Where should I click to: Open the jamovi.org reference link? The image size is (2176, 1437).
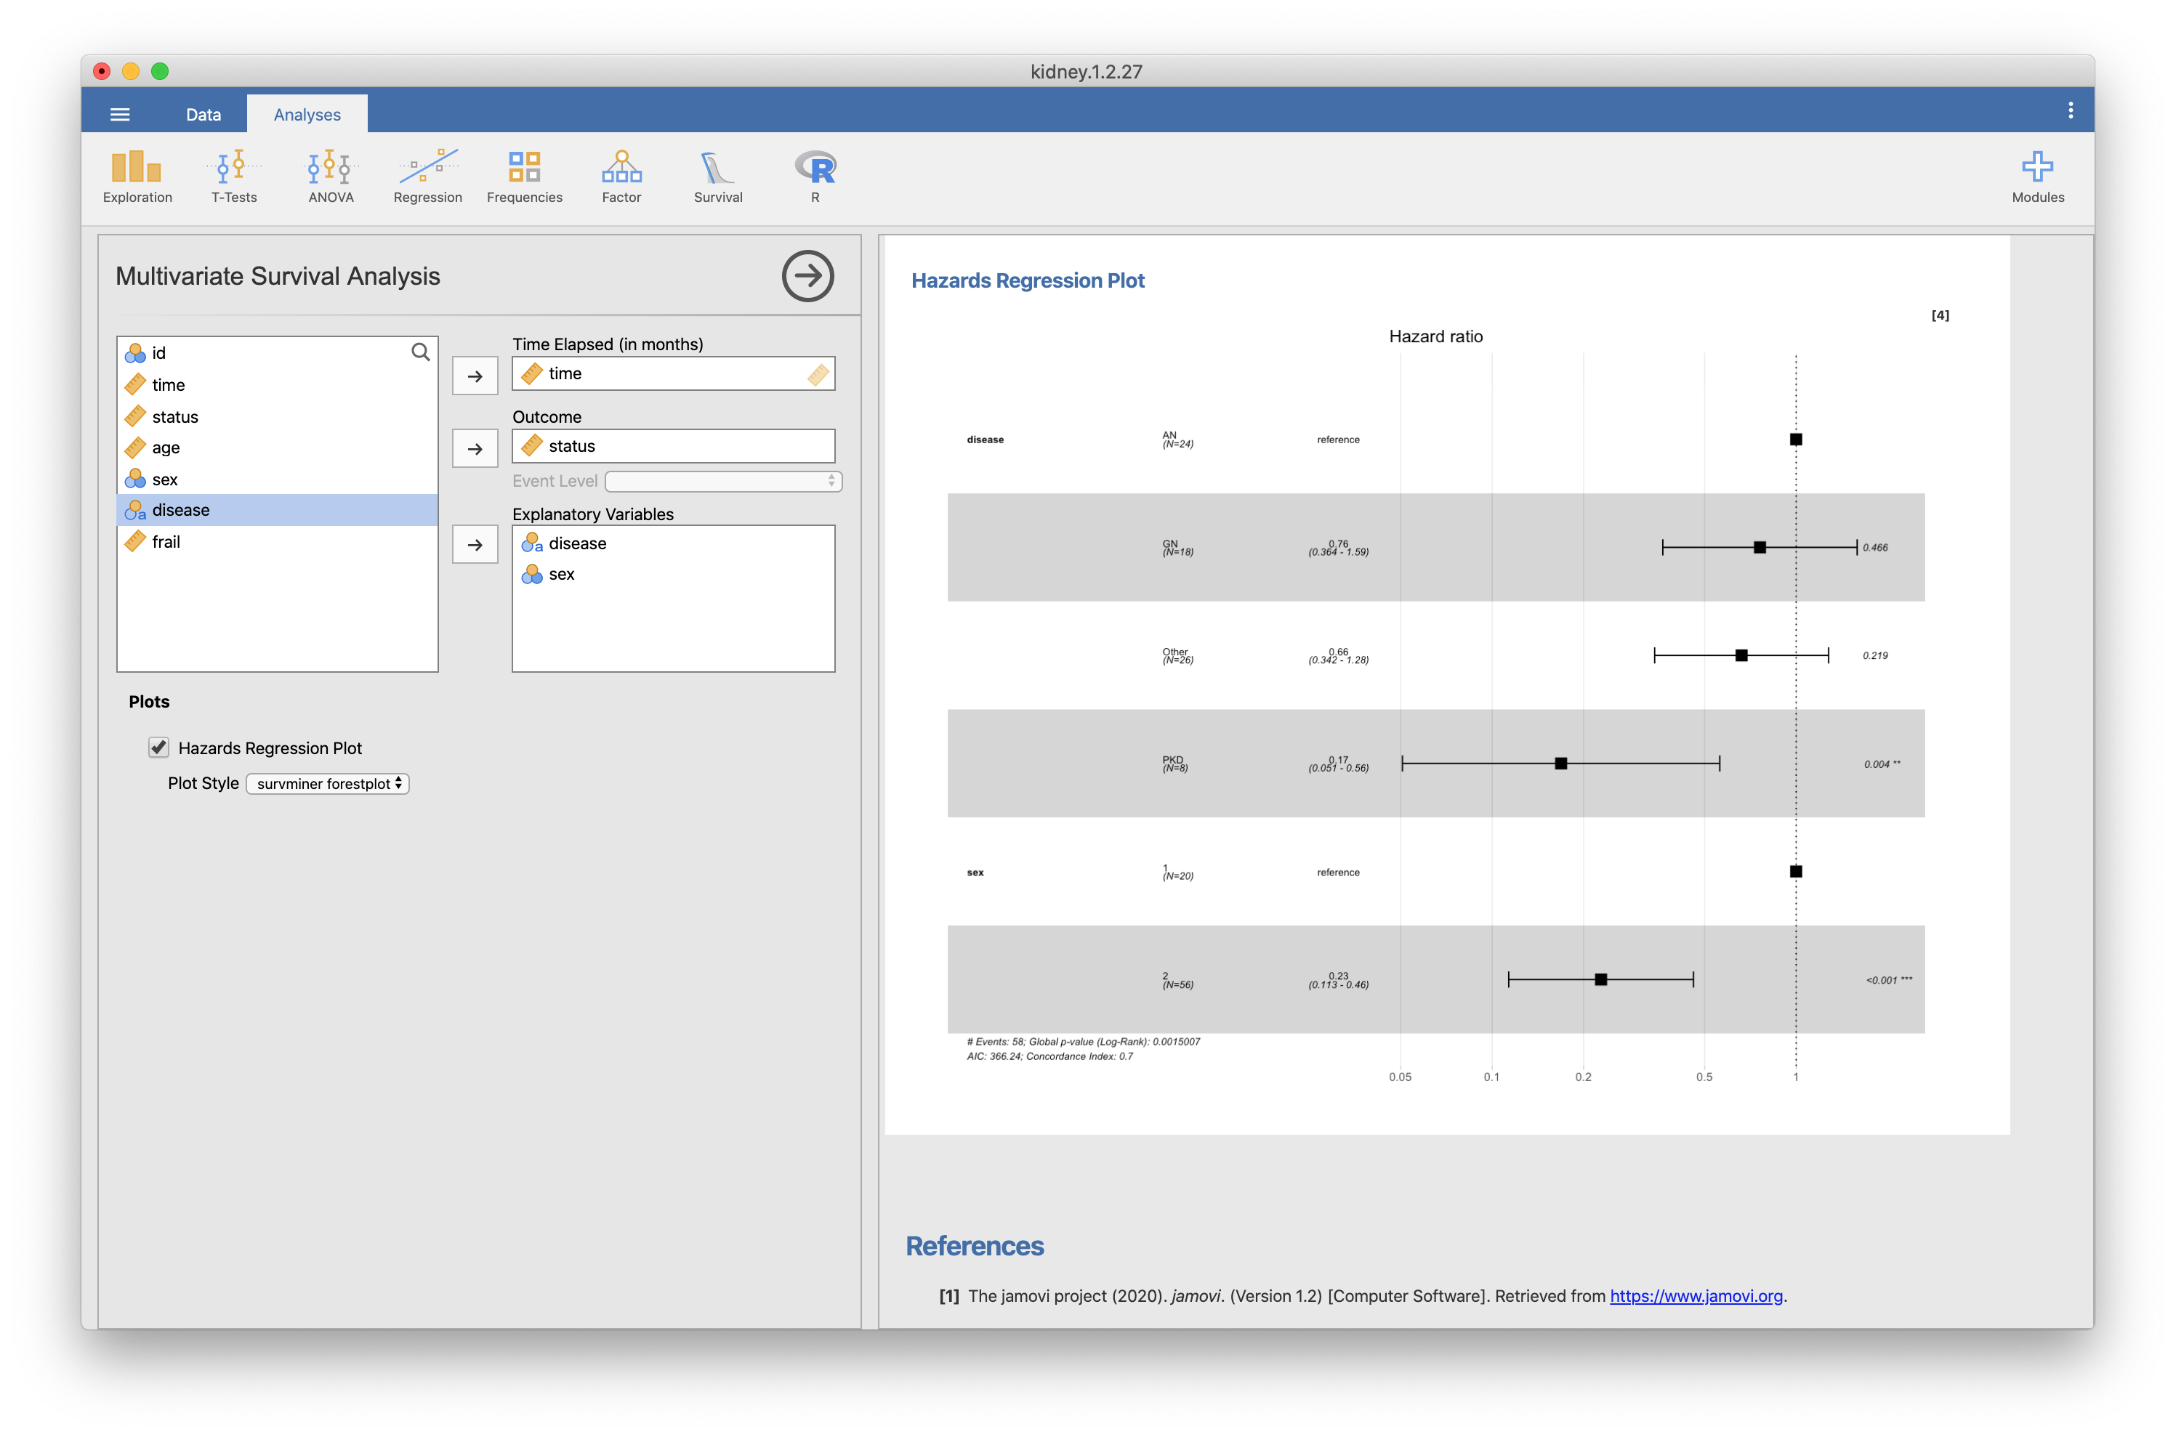tap(1696, 1296)
